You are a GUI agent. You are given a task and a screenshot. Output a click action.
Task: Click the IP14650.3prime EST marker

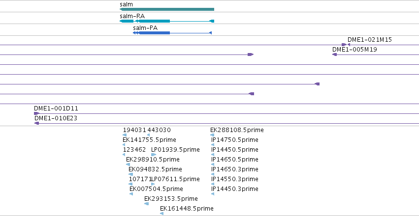point(213,174)
